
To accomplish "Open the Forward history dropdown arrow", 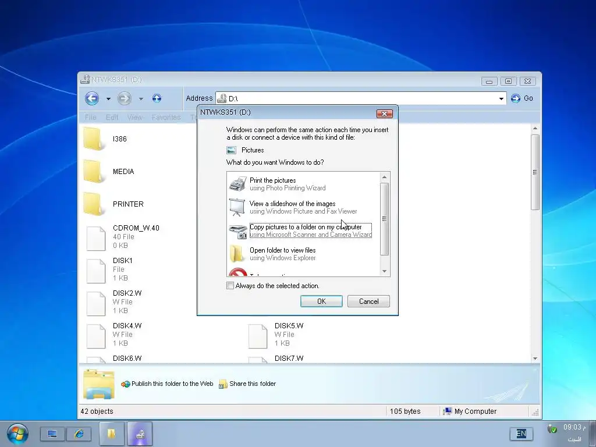I will click(x=141, y=99).
